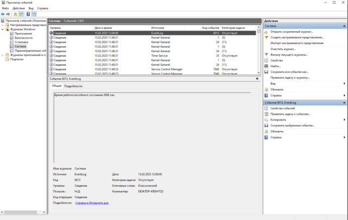
Task: Open the 'Вид' submenu in the actions pane
Action: pyautogui.click(x=344, y=84)
